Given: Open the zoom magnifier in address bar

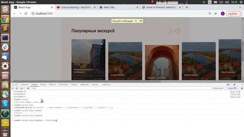Looking at the screenshot, I should [210, 14].
